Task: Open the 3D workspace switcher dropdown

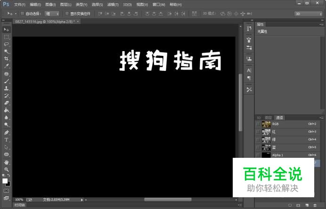Action: click(x=308, y=14)
